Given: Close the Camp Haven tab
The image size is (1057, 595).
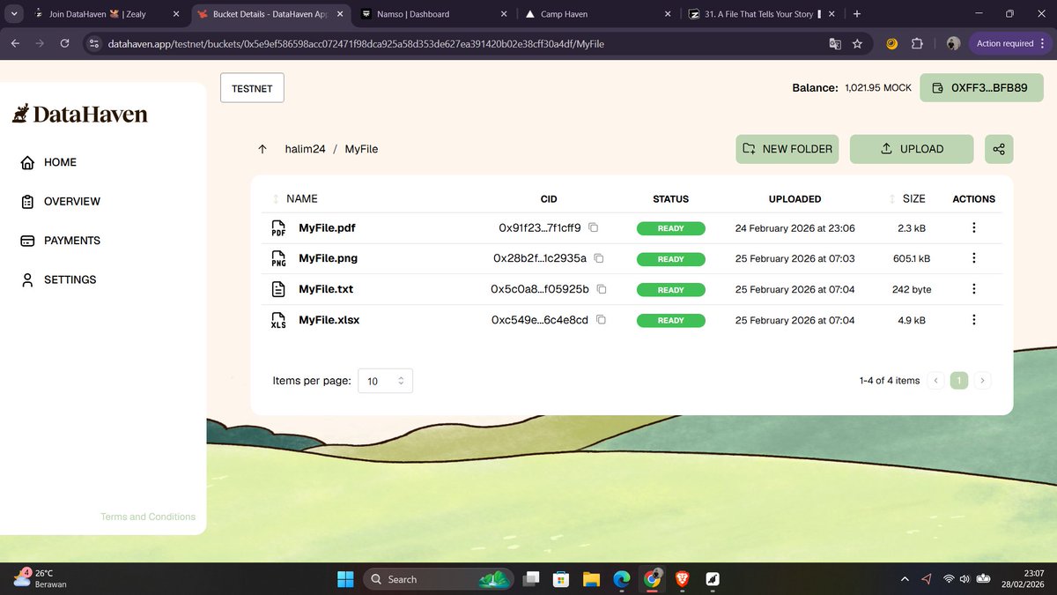Looking at the screenshot, I should pos(667,14).
